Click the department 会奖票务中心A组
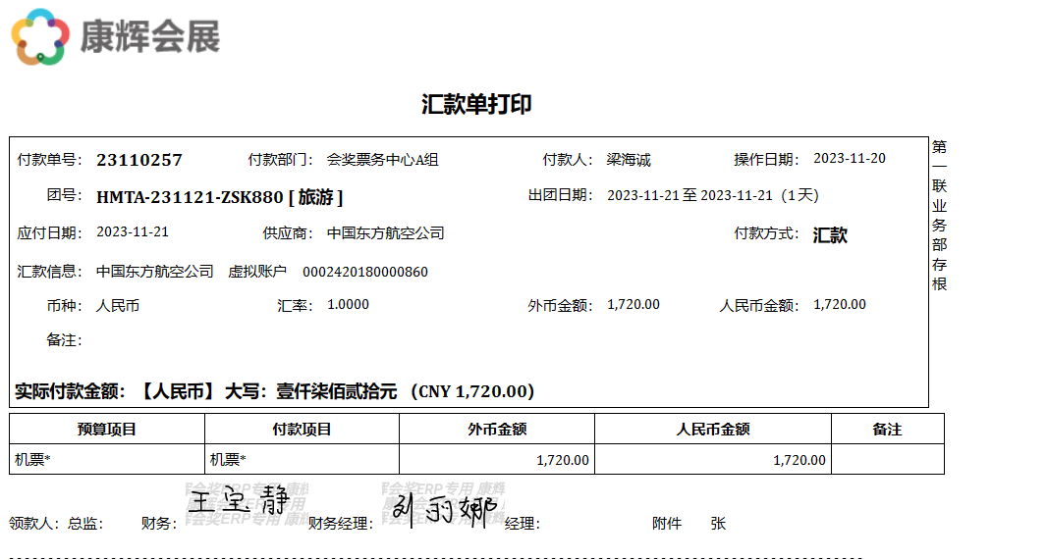This screenshot has width=1047, height=560. (382, 160)
